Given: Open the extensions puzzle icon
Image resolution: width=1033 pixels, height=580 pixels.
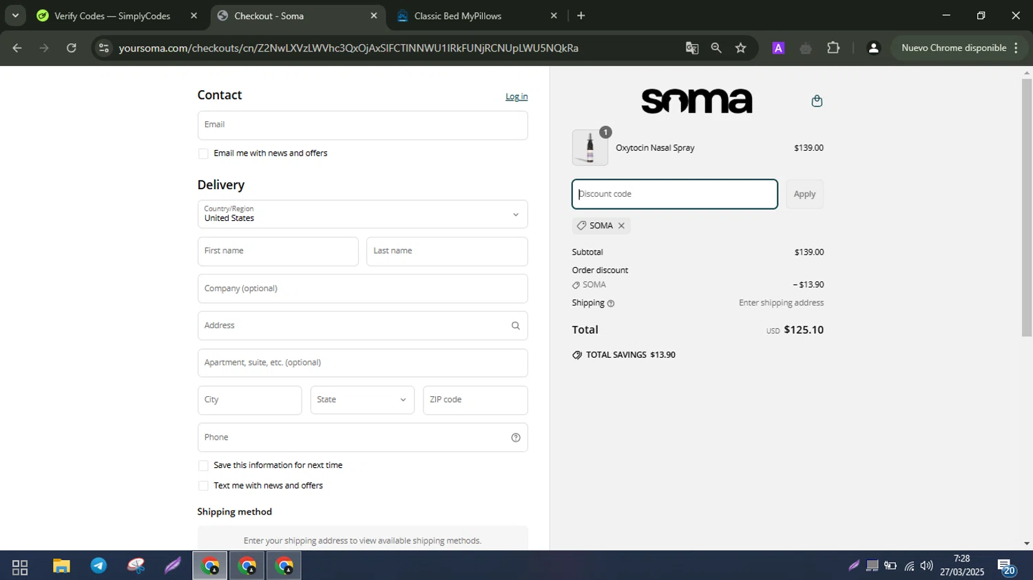Looking at the screenshot, I should tap(833, 48).
